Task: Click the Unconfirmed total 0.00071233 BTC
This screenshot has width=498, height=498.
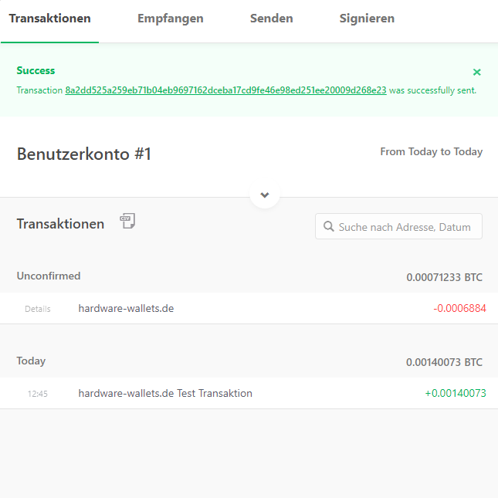Action: coord(444,277)
